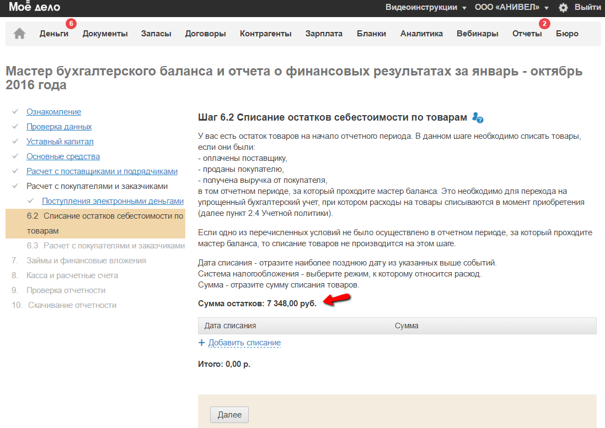This screenshot has height=428, width=605.
Task: Click Выйти to log out
Action: [587, 8]
